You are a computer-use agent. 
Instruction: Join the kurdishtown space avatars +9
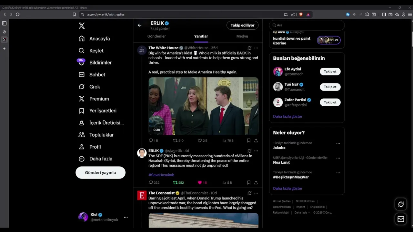coord(329,40)
